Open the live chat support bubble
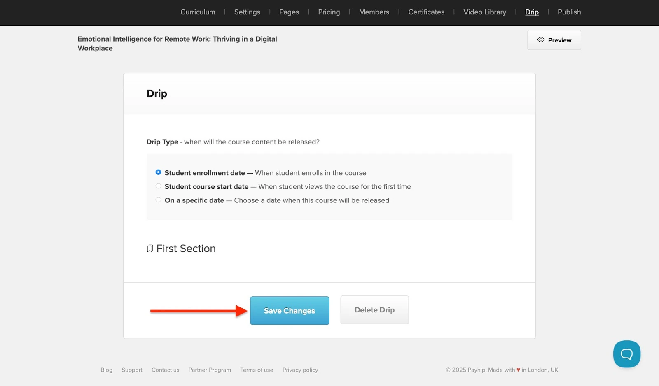 tap(626, 354)
